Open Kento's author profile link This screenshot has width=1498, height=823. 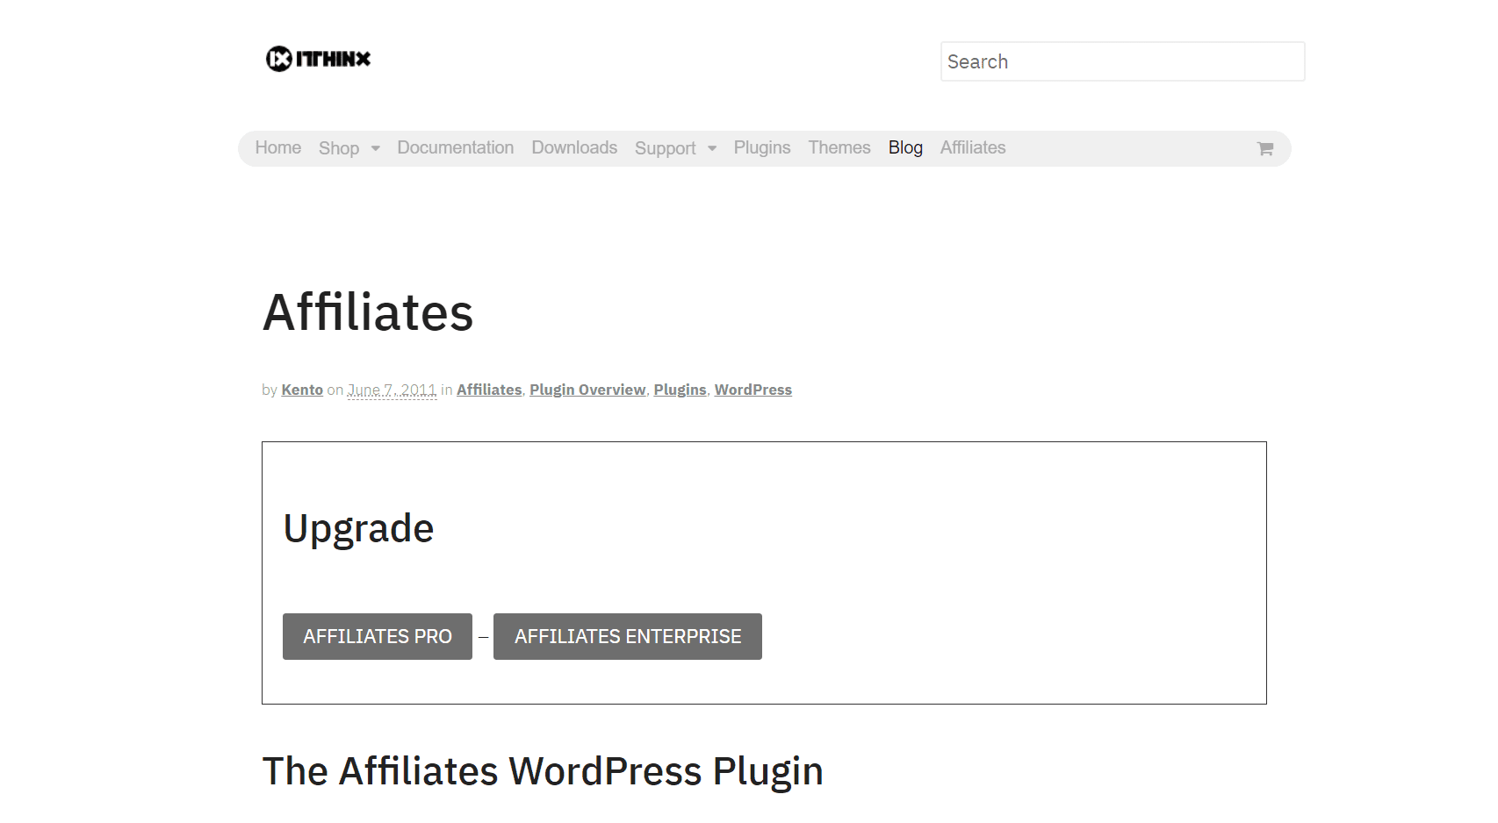coord(301,389)
